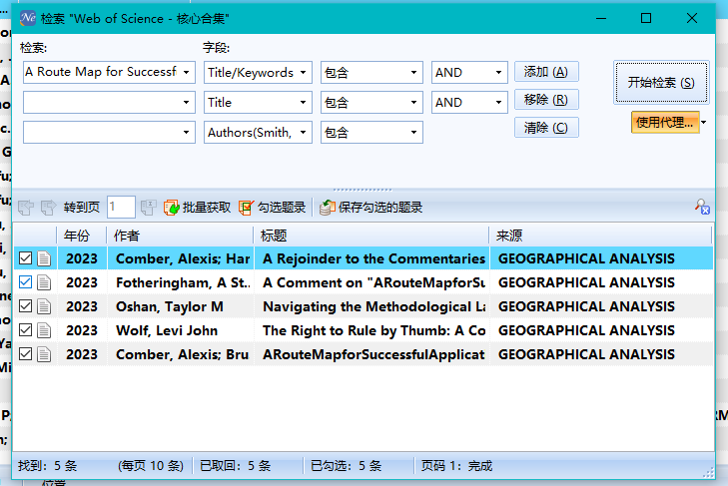This screenshot has width=728, height=486.
Task: Open the first search term dropdown
Action: pyautogui.click(x=186, y=73)
